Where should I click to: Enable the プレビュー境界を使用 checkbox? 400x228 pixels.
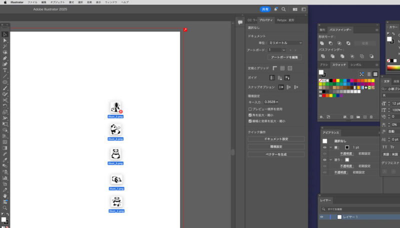[x=250, y=109]
